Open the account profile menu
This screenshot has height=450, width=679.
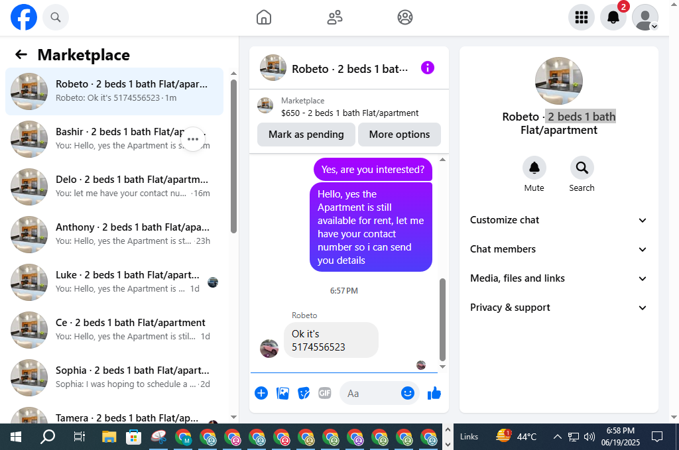click(645, 17)
